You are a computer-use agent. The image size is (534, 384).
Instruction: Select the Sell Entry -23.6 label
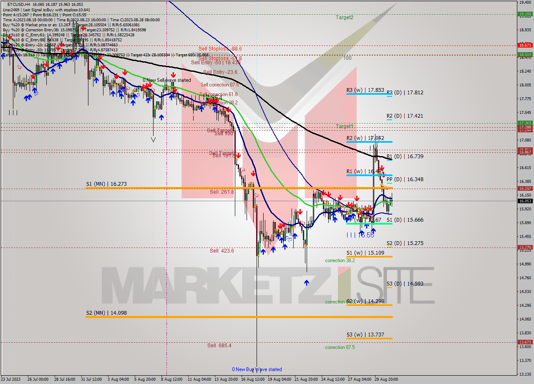pos(220,72)
